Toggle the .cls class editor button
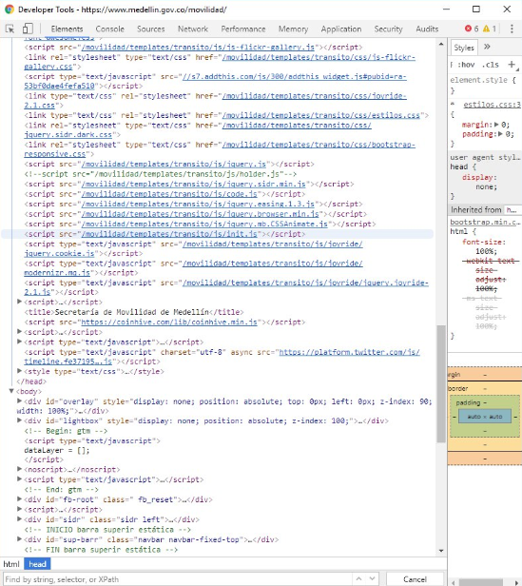 click(491, 65)
